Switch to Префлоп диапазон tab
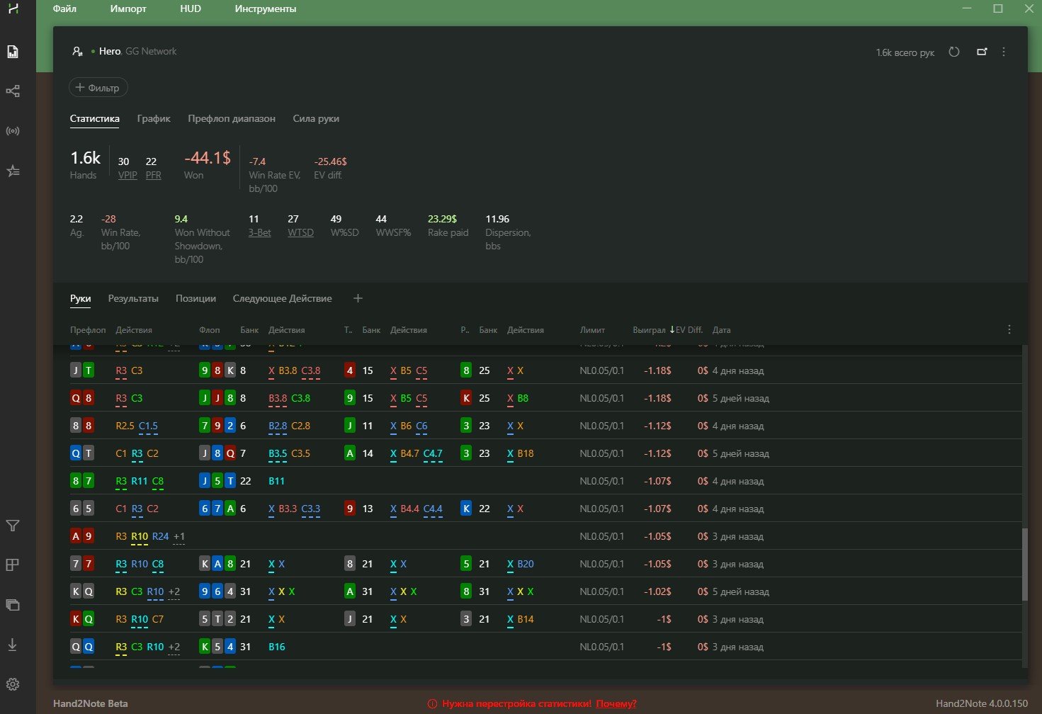The width and height of the screenshot is (1042, 714). (232, 118)
